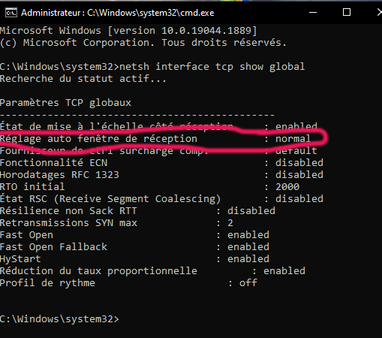Click the 'Fonctionnalité ECN' line
The image size is (382, 338).
click(161, 163)
